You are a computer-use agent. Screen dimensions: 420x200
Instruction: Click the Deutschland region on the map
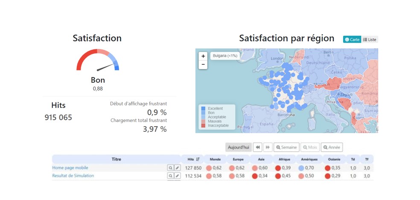pos(318,63)
